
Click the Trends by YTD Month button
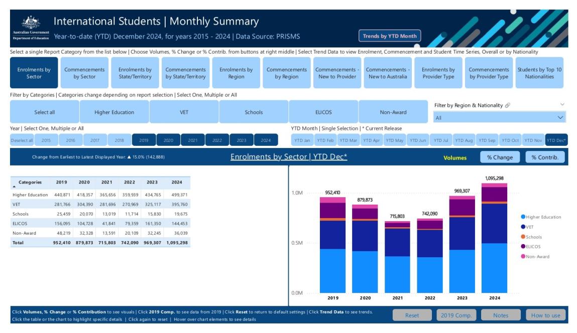pyautogui.click(x=391, y=35)
